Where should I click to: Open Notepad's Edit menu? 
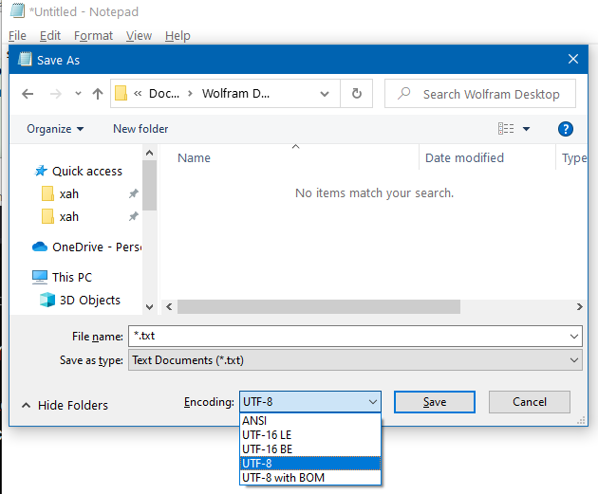point(50,36)
